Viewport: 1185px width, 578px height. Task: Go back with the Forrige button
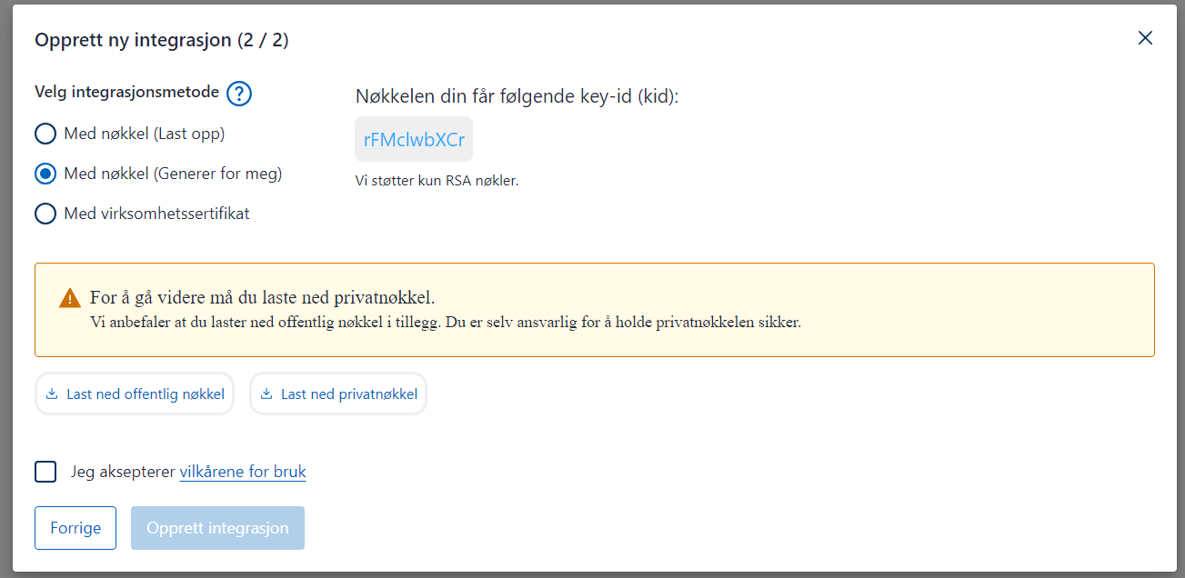(75, 528)
